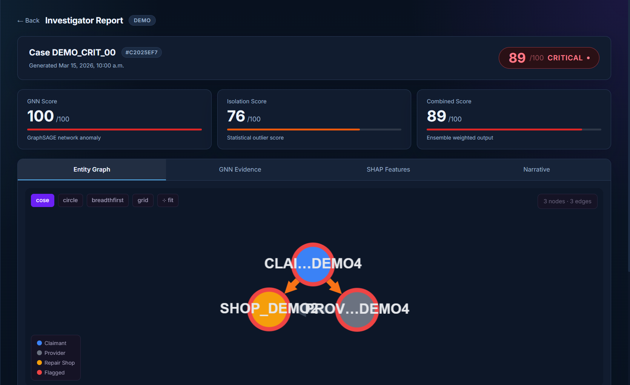Select the cose graph layout
This screenshot has height=385, width=630.
pos(43,200)
